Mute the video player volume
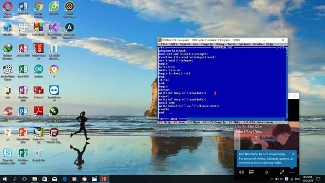The height and width of the screenshot is (183, 325). tap(242, 172)
